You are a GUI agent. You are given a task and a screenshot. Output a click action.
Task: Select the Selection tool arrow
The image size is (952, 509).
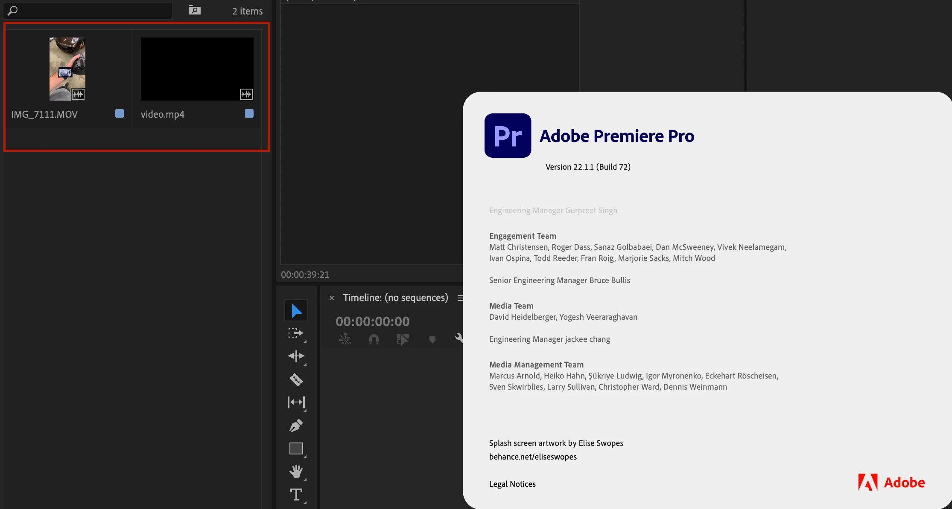click(296, 311)
